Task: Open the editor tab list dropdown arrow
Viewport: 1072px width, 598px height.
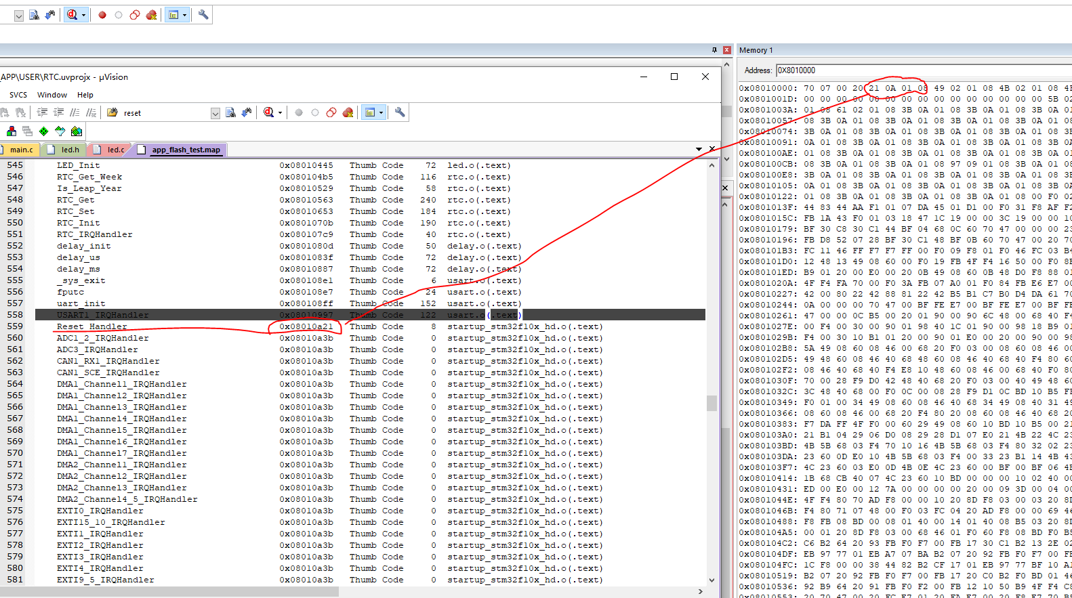Action: [699, 149]
